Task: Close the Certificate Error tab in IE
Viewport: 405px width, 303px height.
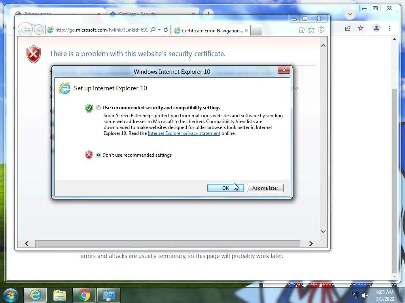Action: tap(246, 30)
